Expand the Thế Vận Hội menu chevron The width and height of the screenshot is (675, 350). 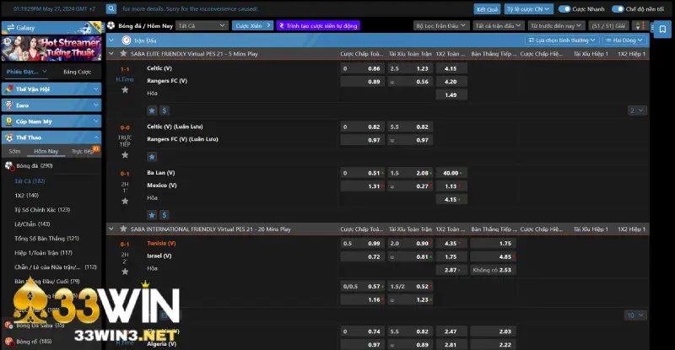(x=95, y=89)
